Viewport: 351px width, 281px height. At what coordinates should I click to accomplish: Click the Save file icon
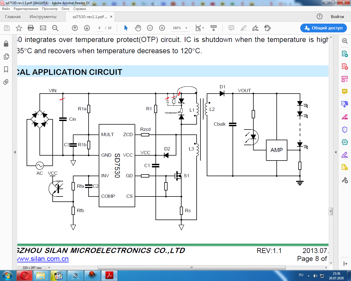(x=7, y=28)
